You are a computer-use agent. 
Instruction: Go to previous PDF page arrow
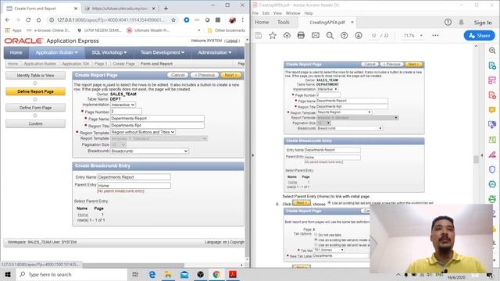[x=344, y=35]
